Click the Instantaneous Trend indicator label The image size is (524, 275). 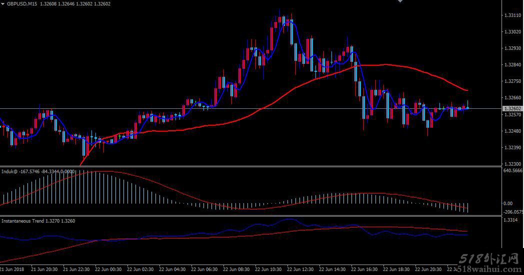22,221
